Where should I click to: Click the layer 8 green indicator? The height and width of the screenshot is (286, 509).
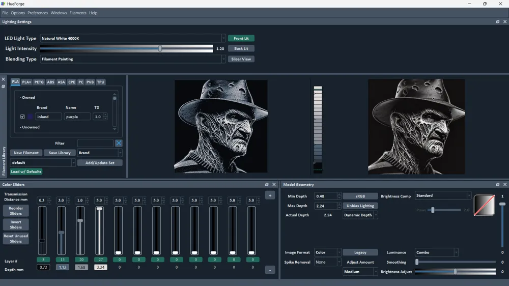tap(43, 260)
